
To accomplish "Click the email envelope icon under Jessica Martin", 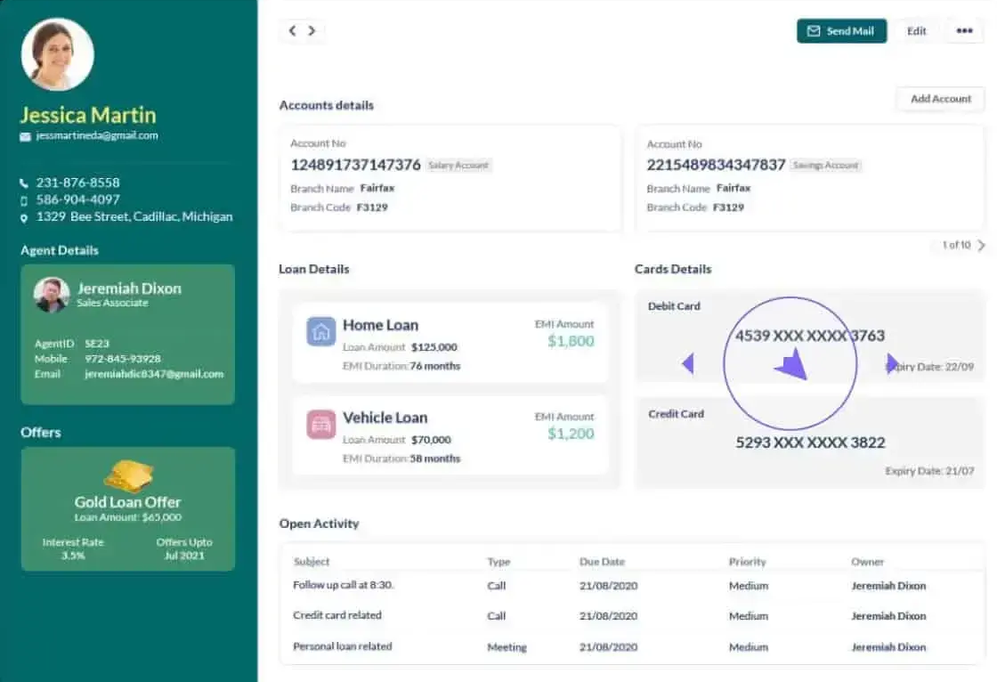I will pos(25,136).
